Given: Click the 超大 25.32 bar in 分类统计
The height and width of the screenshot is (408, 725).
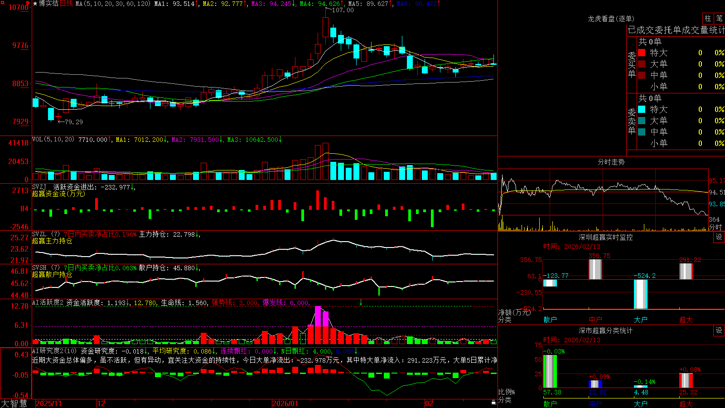Looking at the screenshot, I should 686,381.
